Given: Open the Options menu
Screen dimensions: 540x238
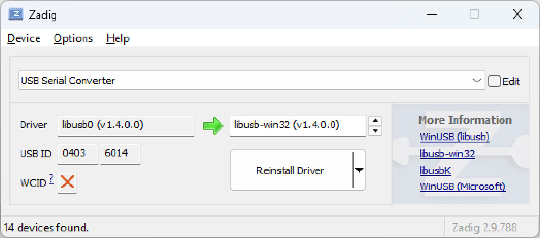Looking at the screenshot, I should click(73, 39).
